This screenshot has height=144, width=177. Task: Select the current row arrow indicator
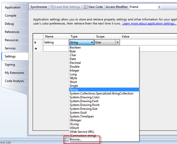(35, 42)
